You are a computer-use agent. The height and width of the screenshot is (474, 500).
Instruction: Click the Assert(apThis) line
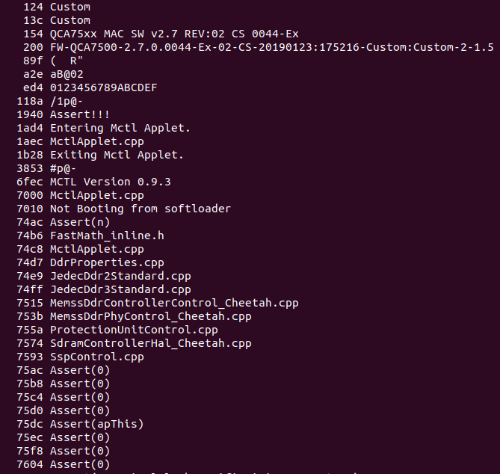point(96,424)
